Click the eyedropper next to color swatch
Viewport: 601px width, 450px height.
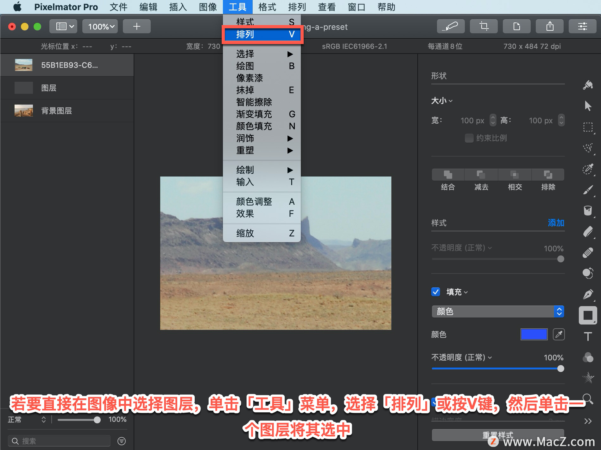pyautogui.click(x=559, y=334)
